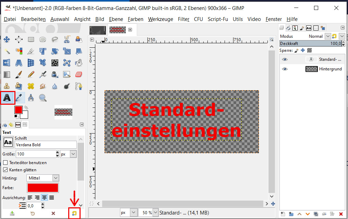Screen dimensions: 348x219
Task: Uncheck the Kanten glätten checkbox
Action: (x=5, y=170)
